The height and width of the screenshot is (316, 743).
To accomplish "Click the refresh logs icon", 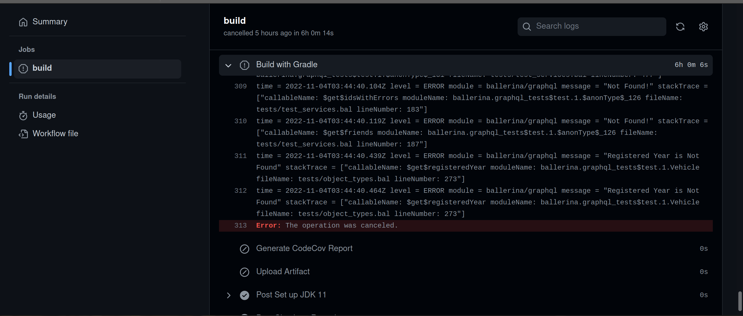I will click(x=681, y=26).
